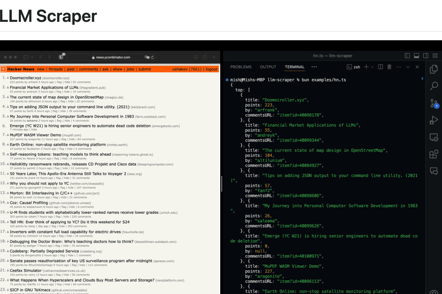Open new Safari tab
The height and width of the screenshot is (294, 442).
214,57
